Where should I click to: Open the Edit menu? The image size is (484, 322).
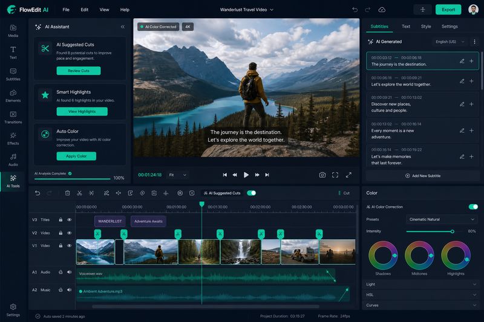click(x=84, y=10)
